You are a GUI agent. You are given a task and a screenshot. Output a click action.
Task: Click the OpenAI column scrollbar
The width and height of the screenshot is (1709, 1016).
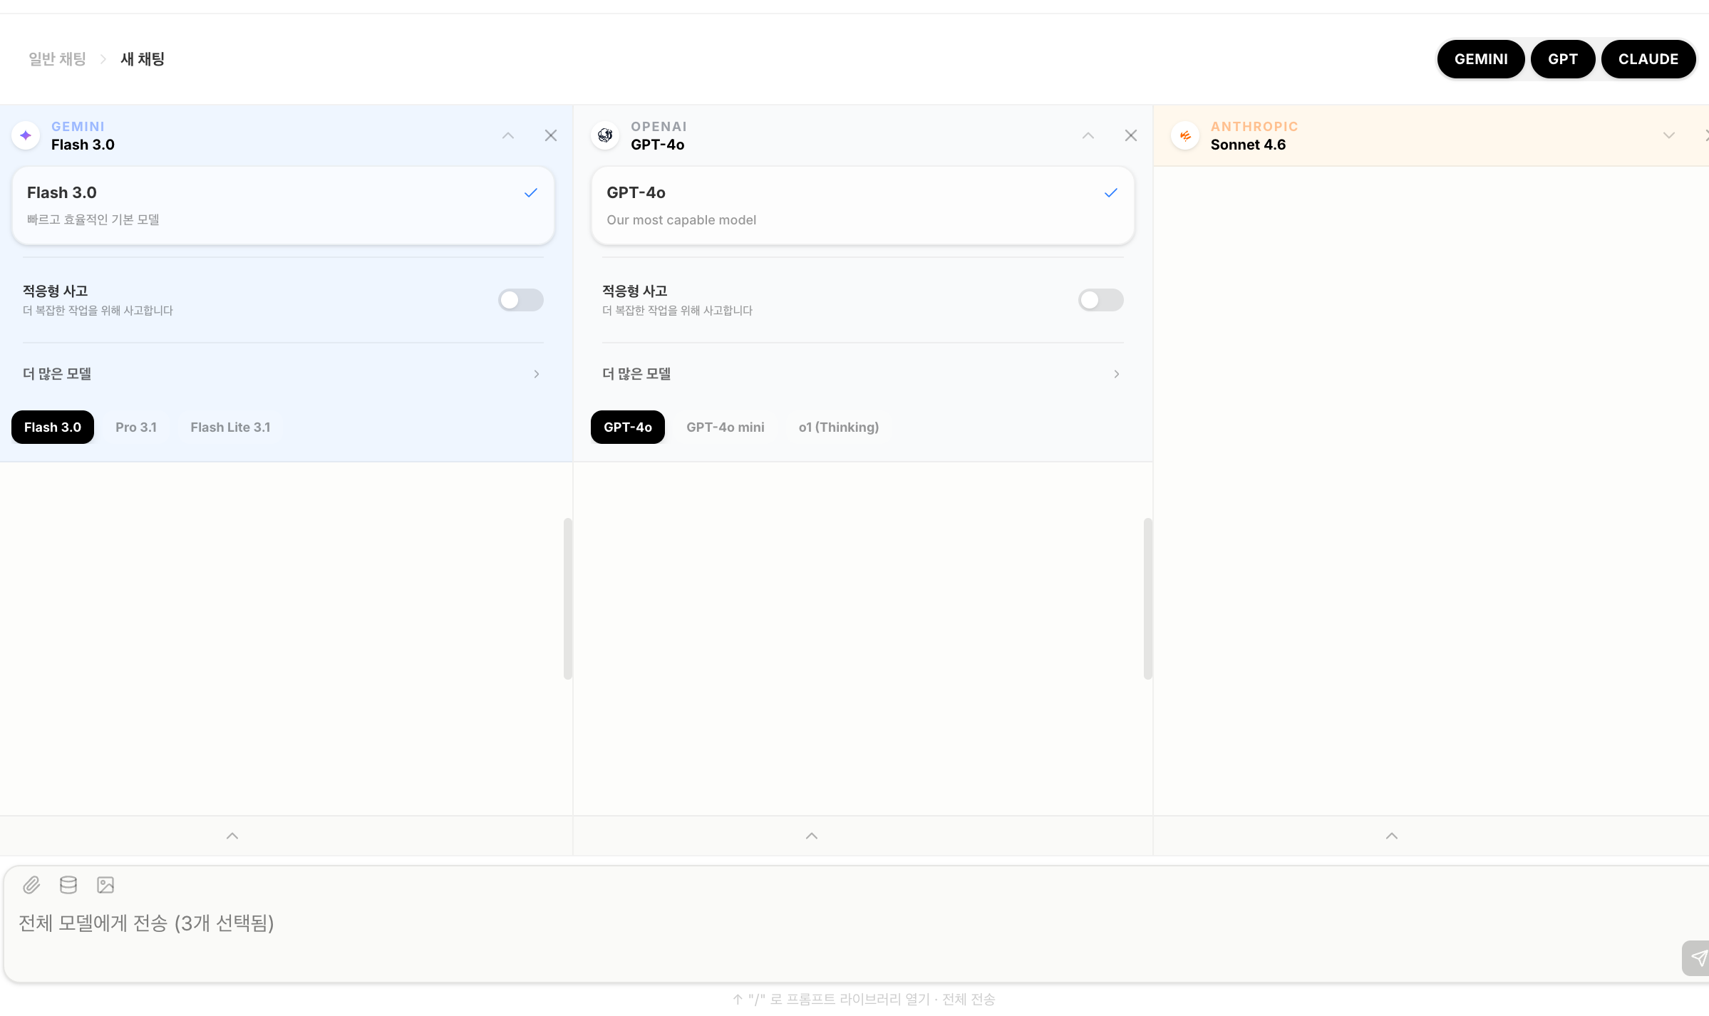pyautogui.click(x=1148, y=598)
